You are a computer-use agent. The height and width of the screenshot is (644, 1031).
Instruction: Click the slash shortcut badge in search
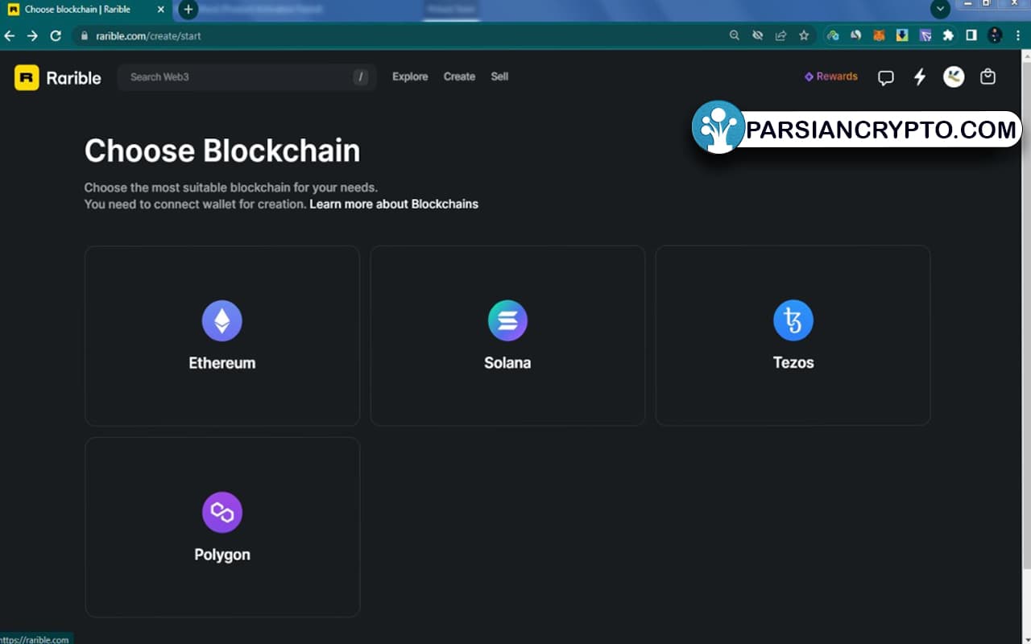(361, 77)
